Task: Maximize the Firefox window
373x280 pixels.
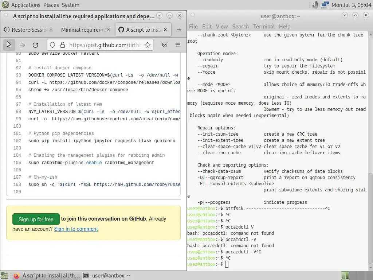Action: tap(170, 15)
